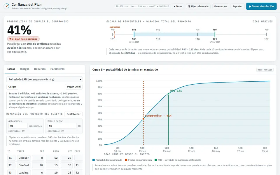The height and width of the screenshot is (175, 280).
Task: Click the P90 tick on percentile scale
Action: (x=266, y=34)
